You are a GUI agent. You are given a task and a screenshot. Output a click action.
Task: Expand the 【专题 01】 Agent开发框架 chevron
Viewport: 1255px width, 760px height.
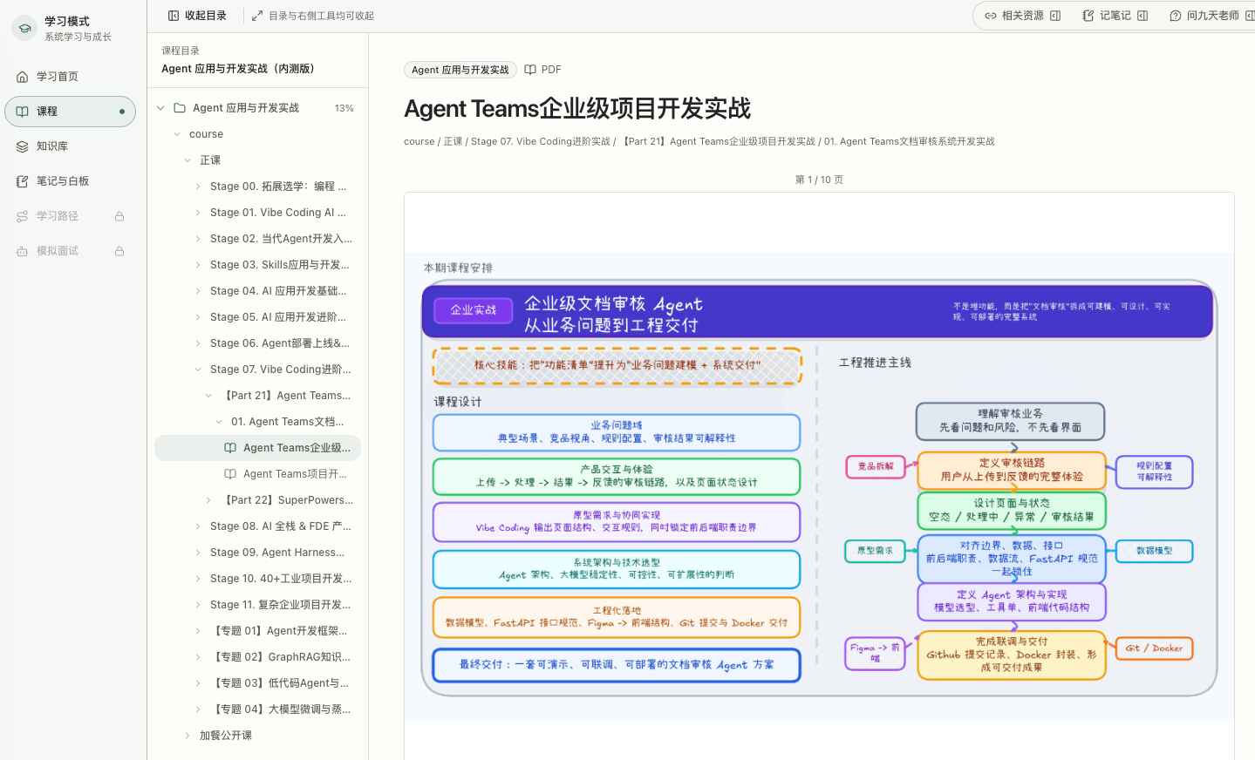tap(198, 631)
